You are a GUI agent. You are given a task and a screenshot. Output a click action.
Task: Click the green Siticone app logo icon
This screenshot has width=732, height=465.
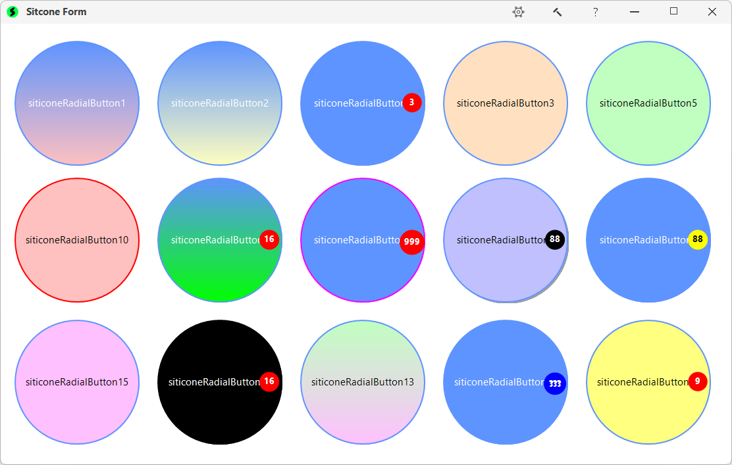pyautogui.click(x=13, y=12)
